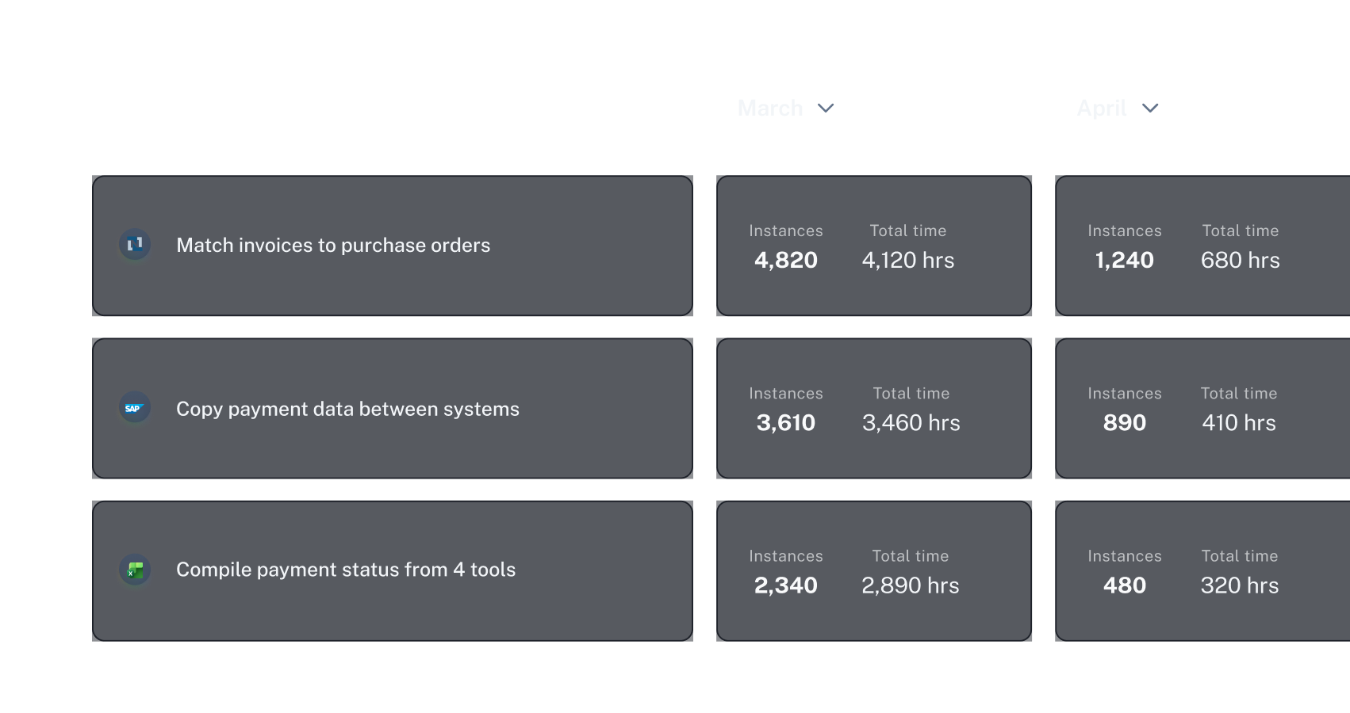This screenshot has height=713, width=1350.
Task: Click April card showing 480 instances
Action: [1202, 570]
